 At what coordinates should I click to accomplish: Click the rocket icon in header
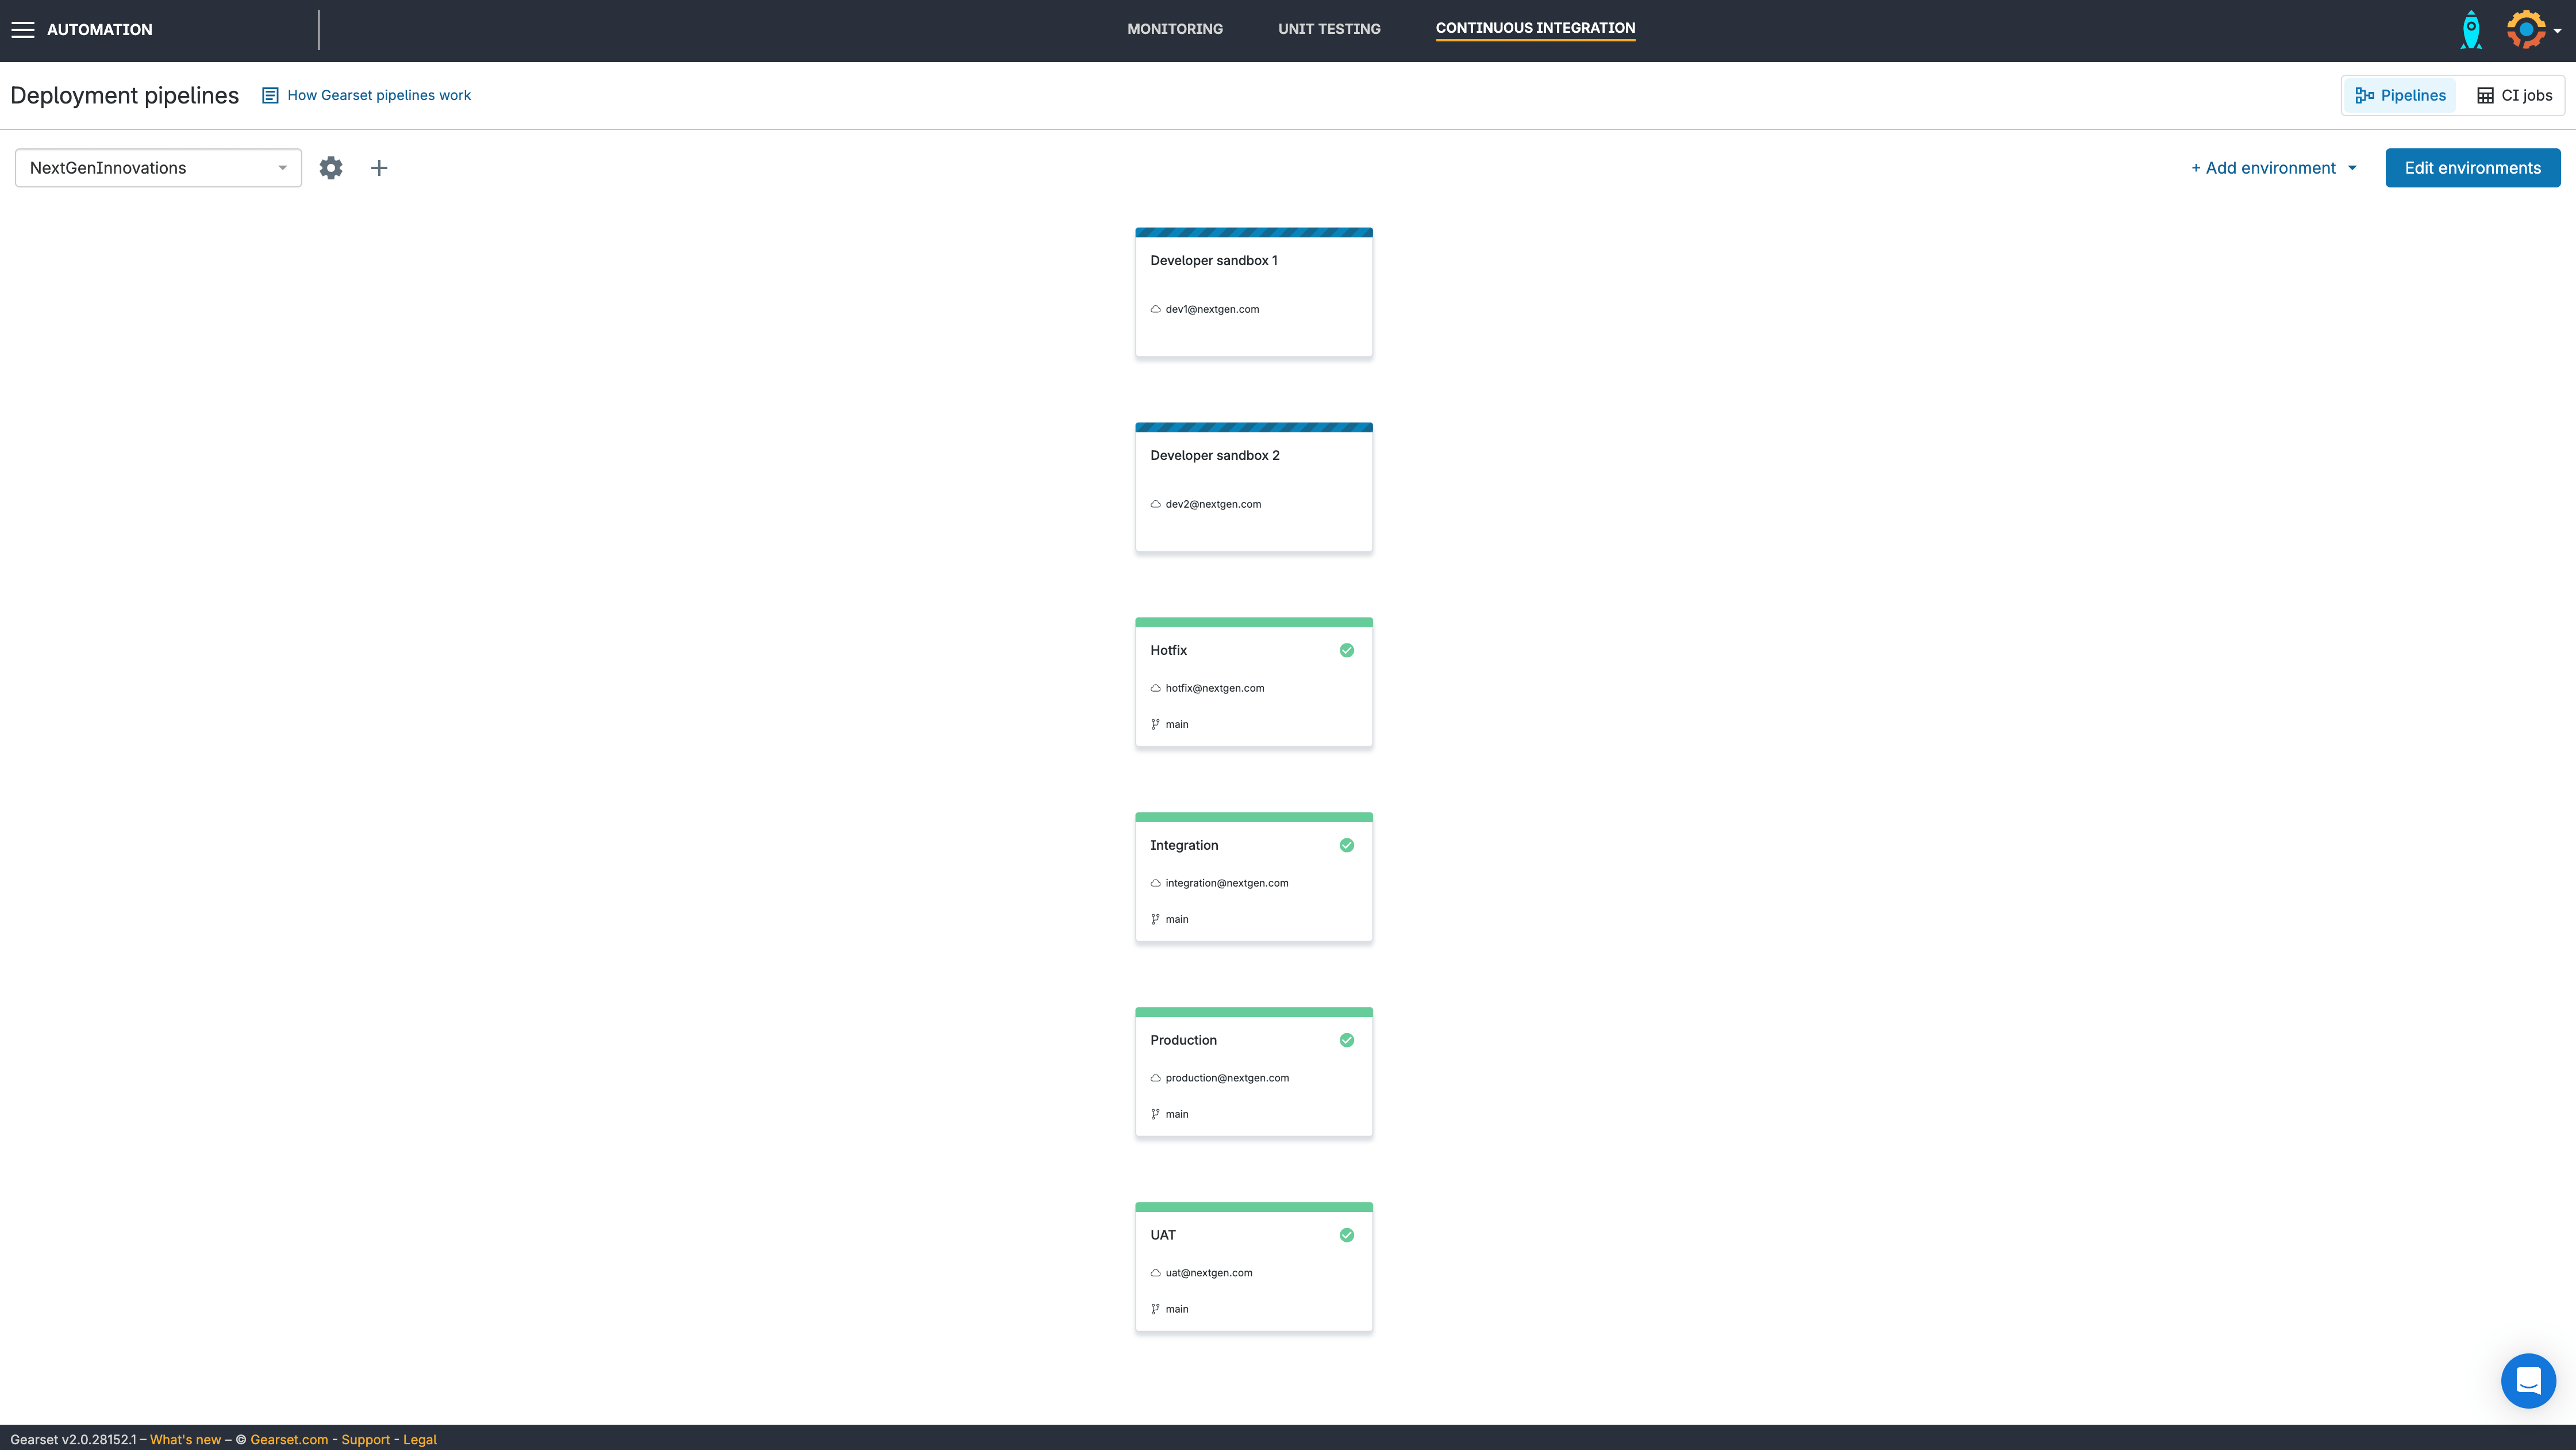pos(2471,30)
